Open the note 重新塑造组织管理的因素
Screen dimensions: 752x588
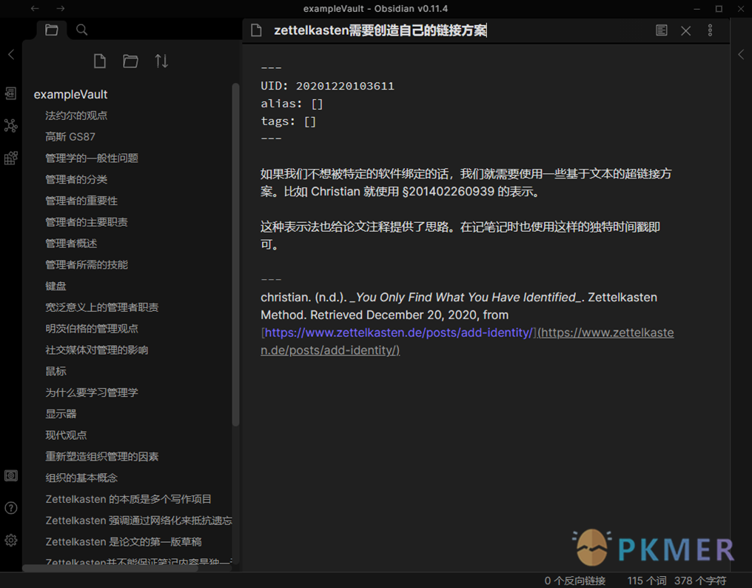pyautogui.click(x=102, y=456)
